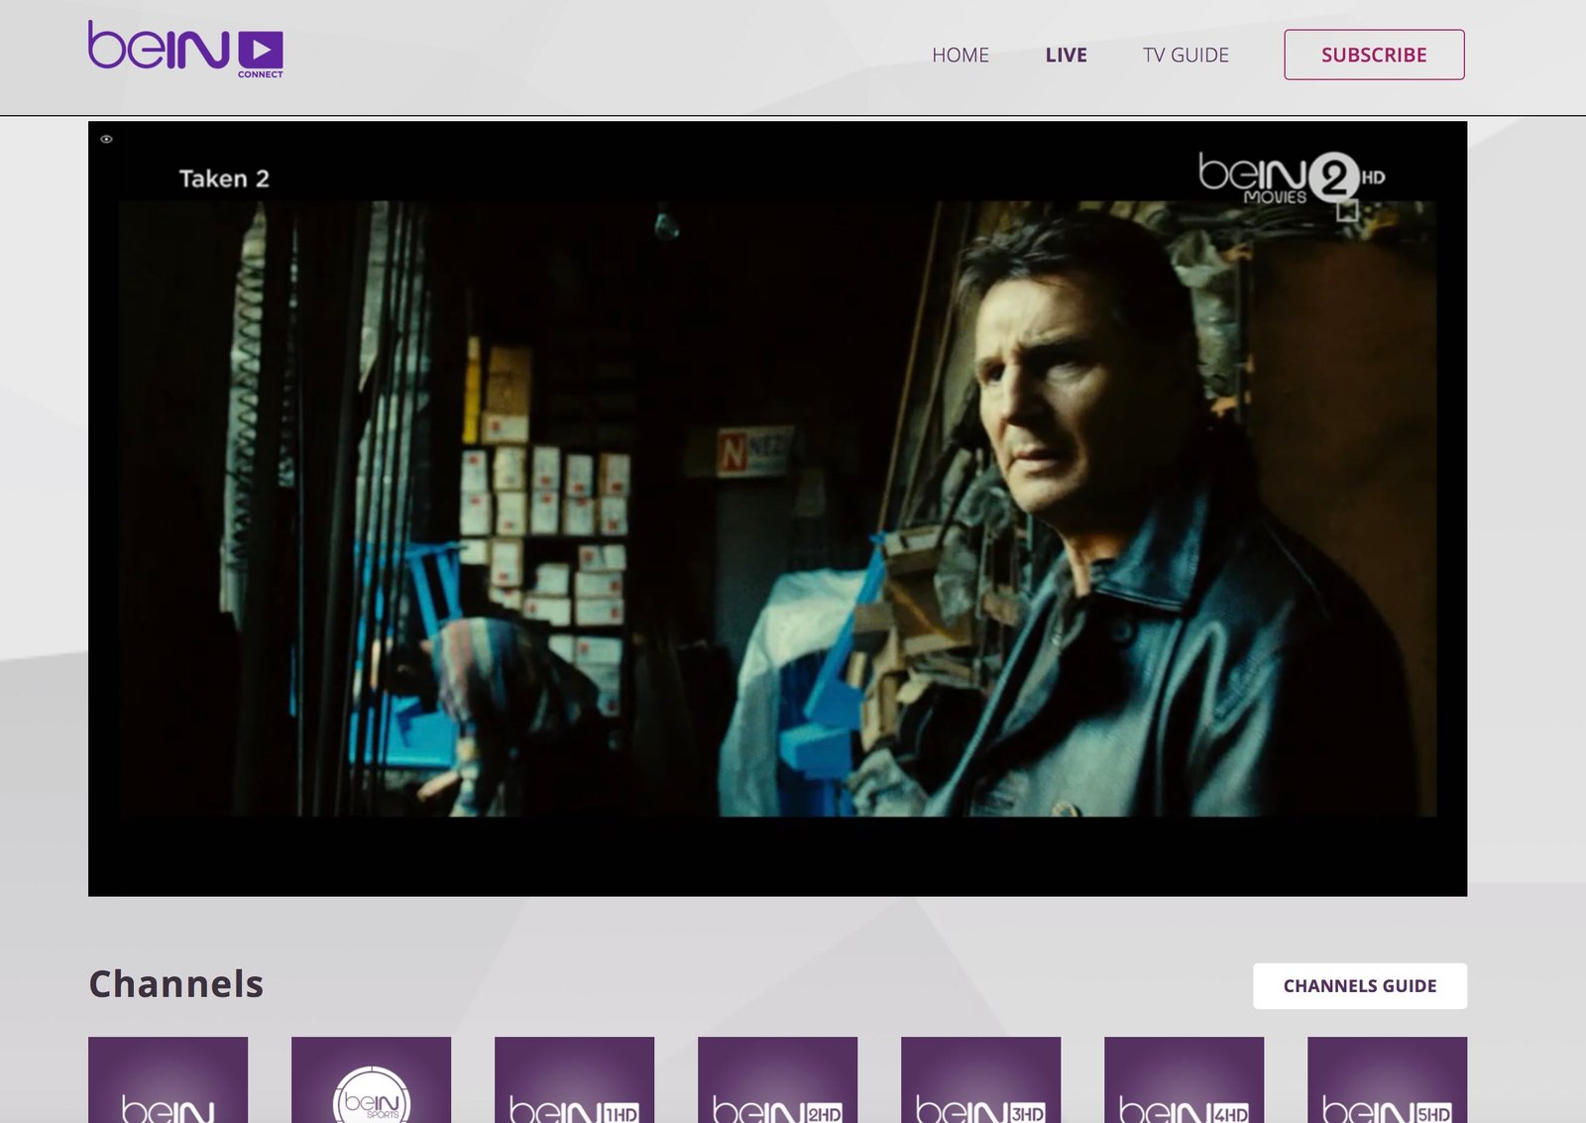Open the CHANNELS GUIDE

[1359, 985]
